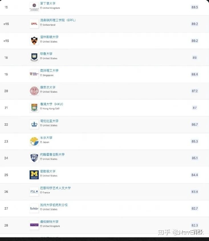
Task: Open the 洛桑联邦理工学院（EPFL） link
Action: tap(58, 20)
